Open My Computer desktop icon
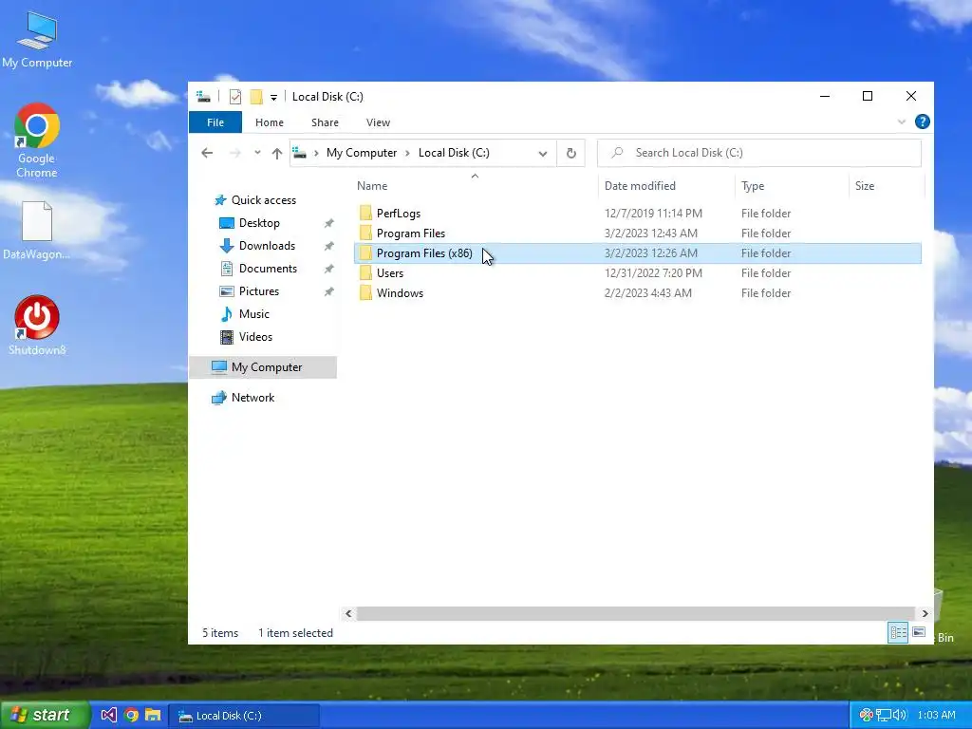This screenshot has width=972, height=729. pos(37,40)
